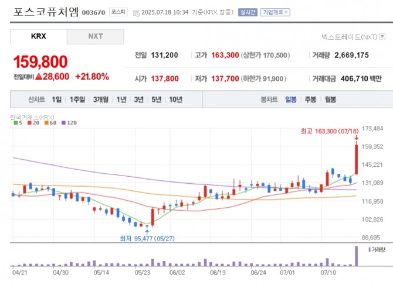Image resolution: width=393 pixels, height=285 pixels.
Task: Click the 04/21 date axis label
Action: click(x=19, y=272)
